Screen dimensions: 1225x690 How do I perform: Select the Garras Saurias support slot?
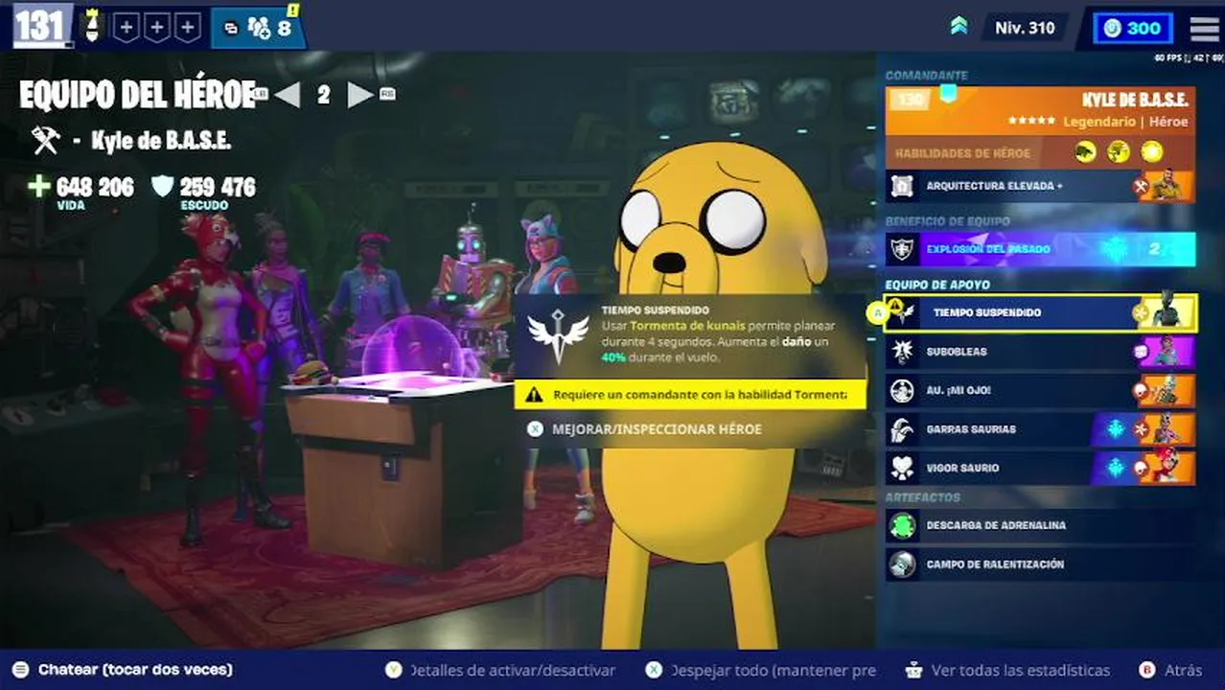1040,429
